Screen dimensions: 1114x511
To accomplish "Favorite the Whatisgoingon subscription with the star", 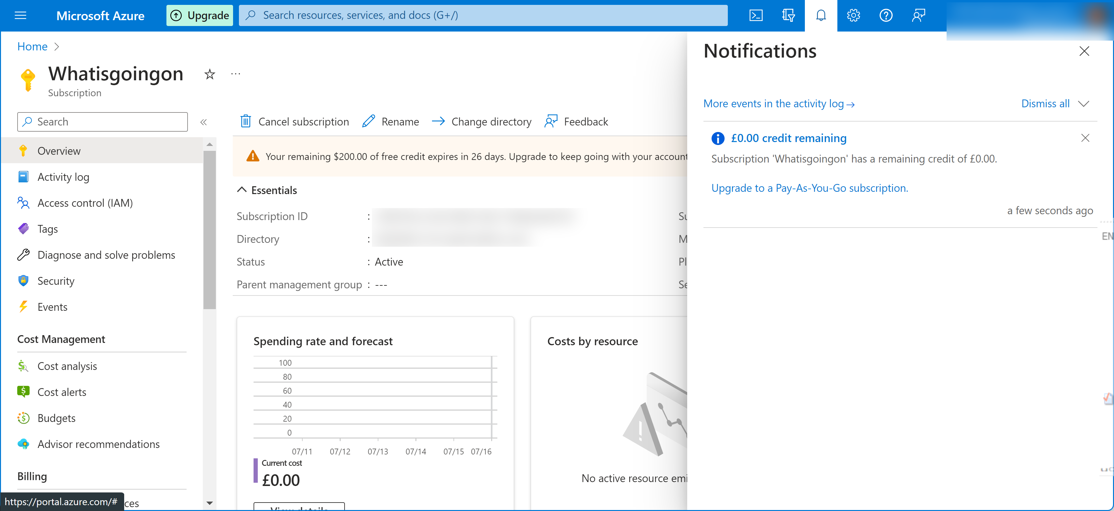I will click(x=209, y=74).
